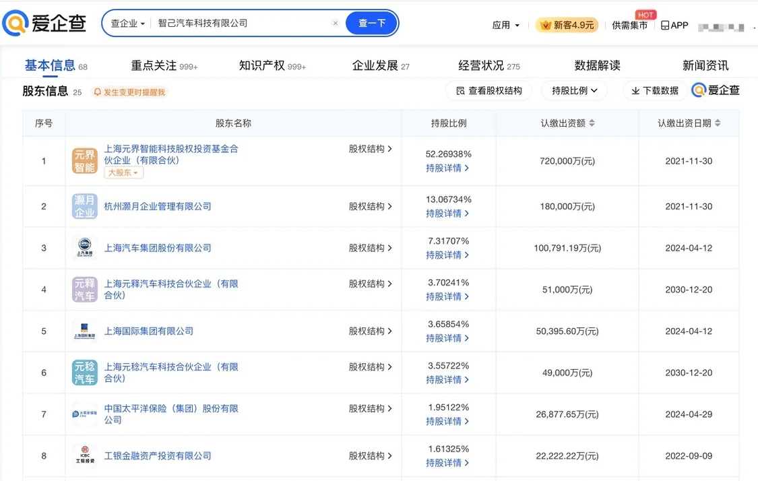
Task: Select the 720,000万(元) capital cell
Action: point(567,161)
